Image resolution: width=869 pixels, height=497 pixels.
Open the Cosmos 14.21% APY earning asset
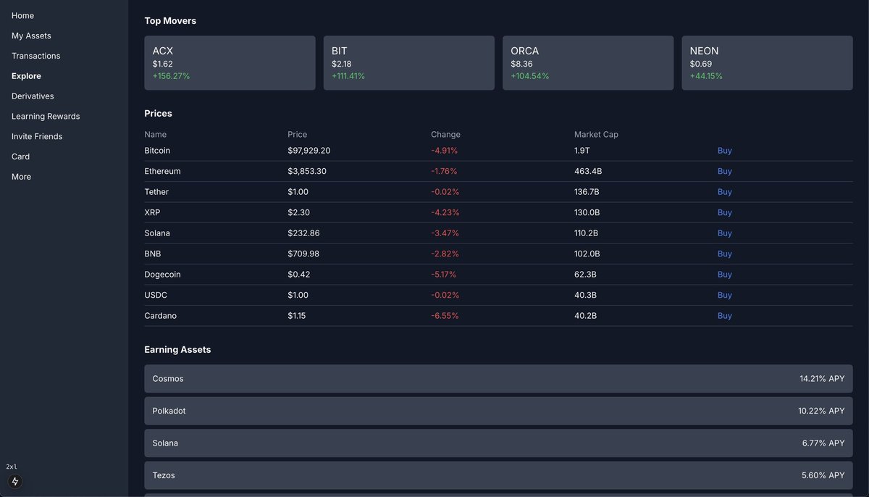pyautogui.click(x=498, y=379)
